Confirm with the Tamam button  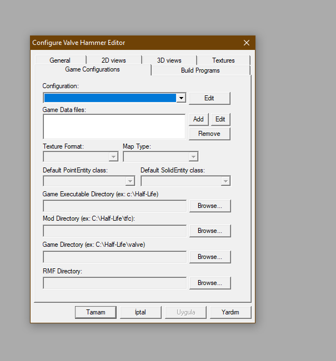96,312
